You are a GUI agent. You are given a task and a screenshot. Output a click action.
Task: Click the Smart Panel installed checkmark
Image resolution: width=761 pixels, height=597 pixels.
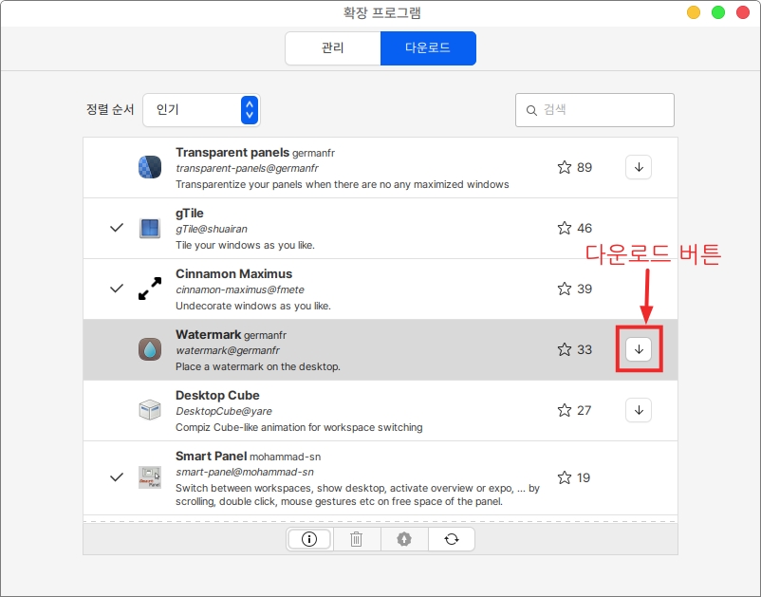click(117, 476)
